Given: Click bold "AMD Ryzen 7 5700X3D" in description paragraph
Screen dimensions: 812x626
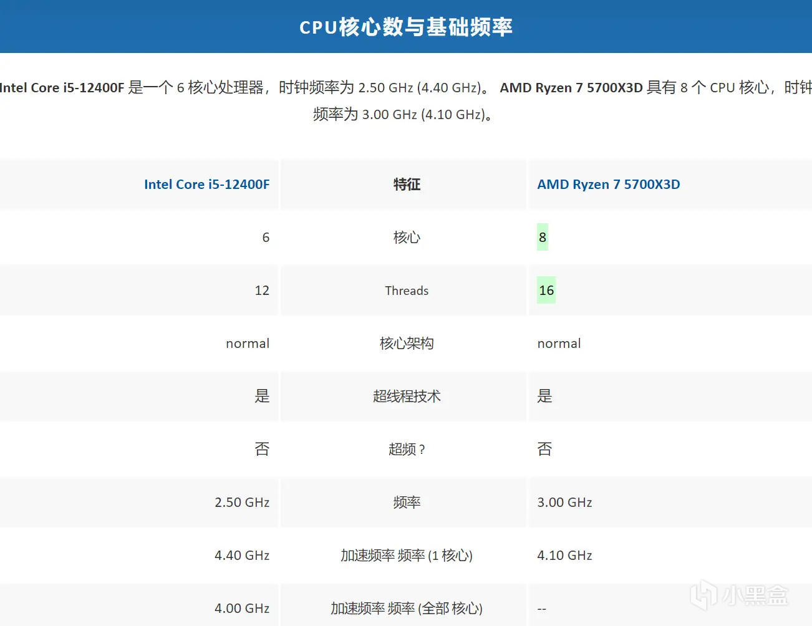Looking at the screenshot, I should pos(571,88).
